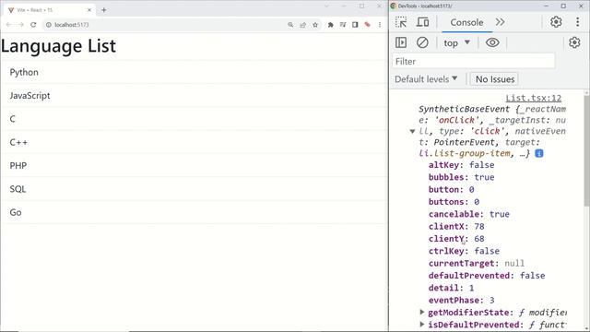Viewport: 590px width, 332px height.
Task: Click the SQL list item
Action: coord(195,189)
